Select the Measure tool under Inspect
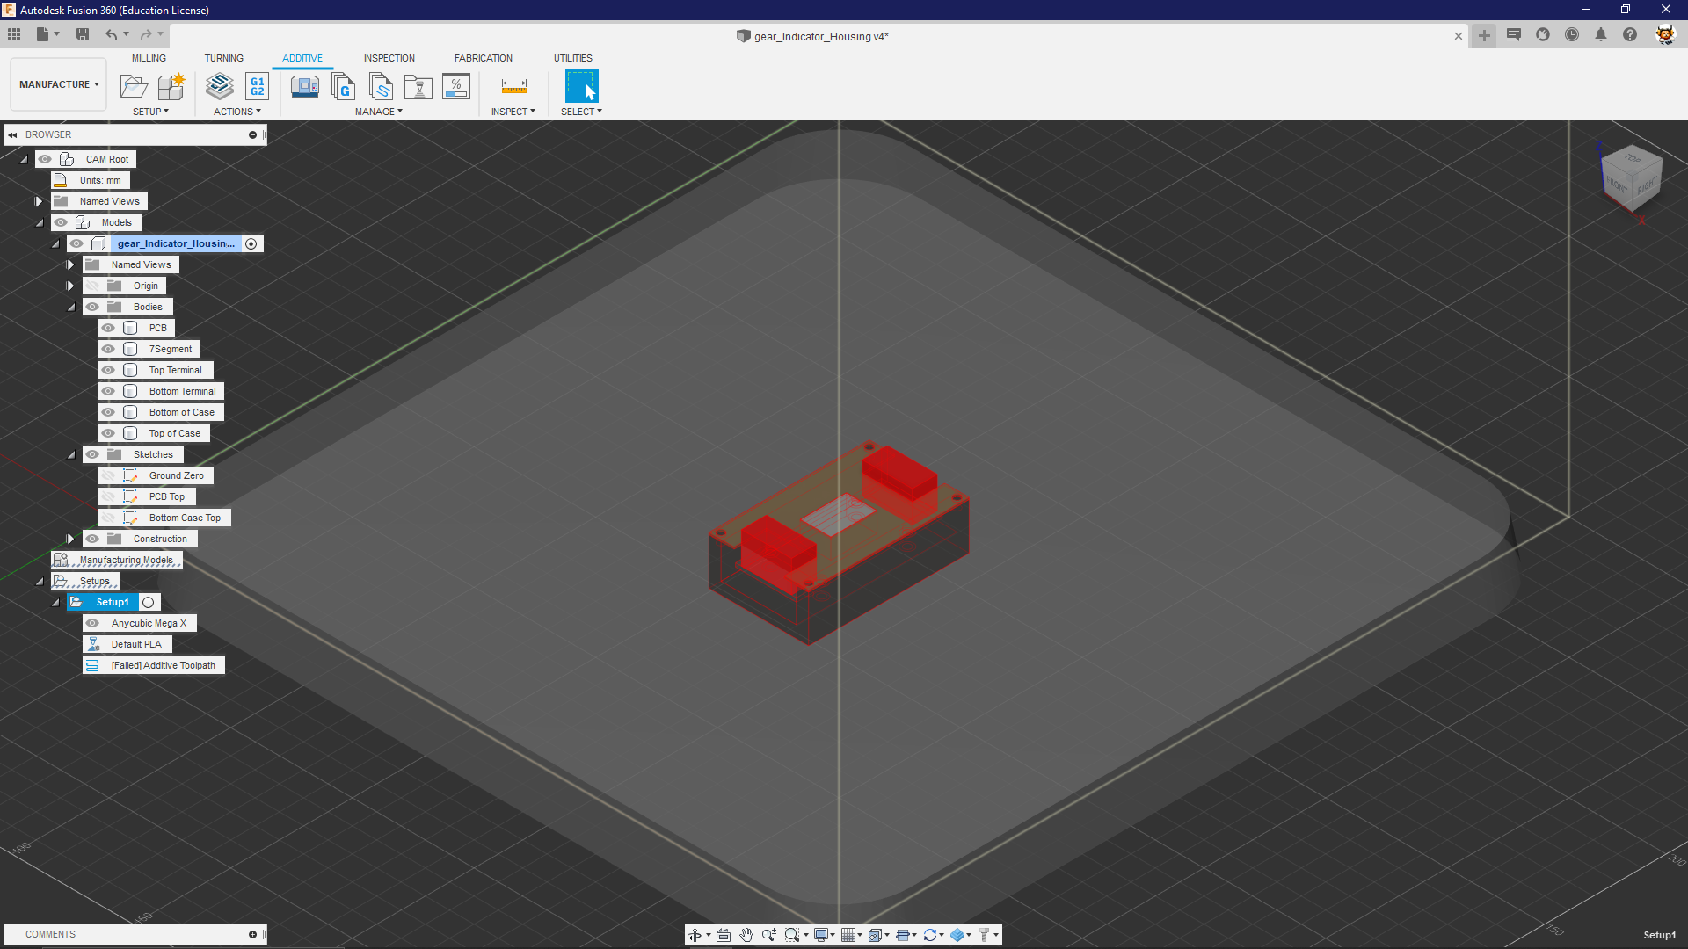 pos(513,87)
